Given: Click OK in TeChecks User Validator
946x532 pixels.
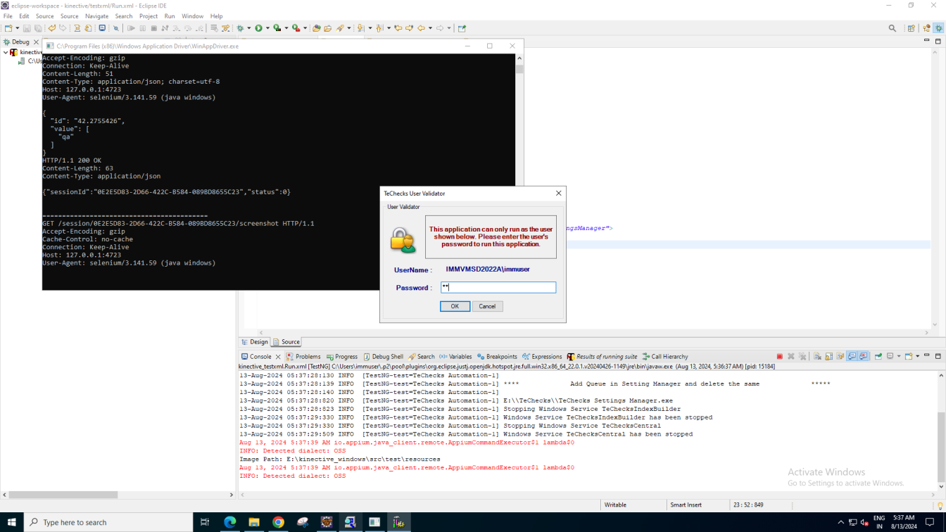Looking at the screenshot, I should coord(455,306).
